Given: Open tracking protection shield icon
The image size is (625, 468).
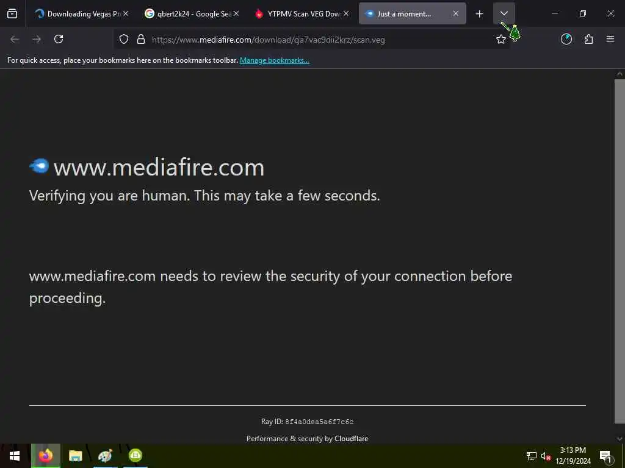Looking at the screenshot, I should 124,40.
